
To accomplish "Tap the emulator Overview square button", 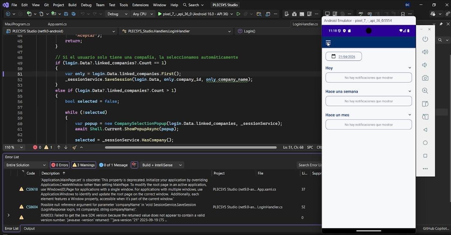I will (x=425, y=156).
